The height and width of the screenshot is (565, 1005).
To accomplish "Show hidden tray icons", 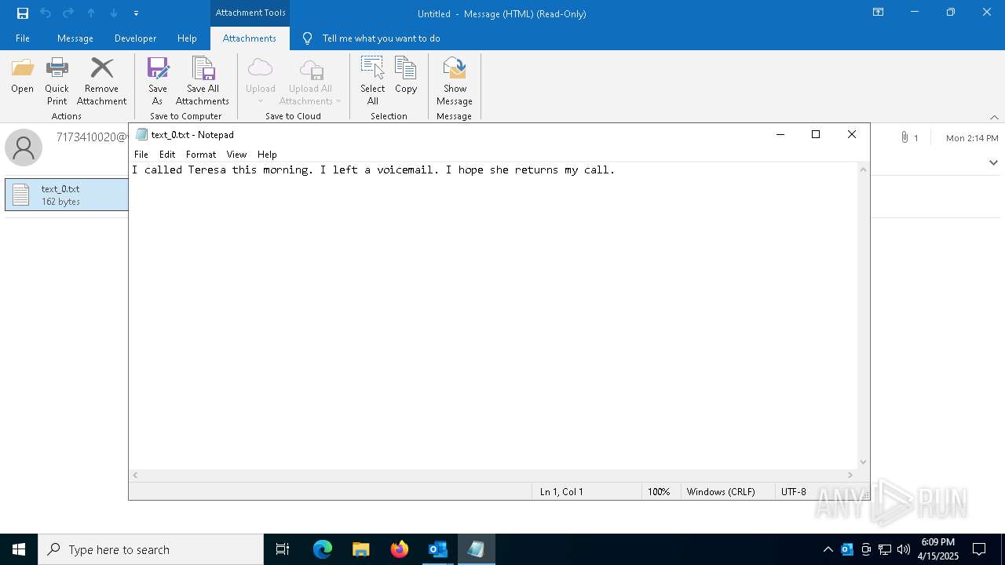I will tap(828, 549).
